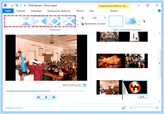Choose the hourglass (bowtie vertical) transition
The height and width of the screenshot is (114, 164).
tap(26, 21)
